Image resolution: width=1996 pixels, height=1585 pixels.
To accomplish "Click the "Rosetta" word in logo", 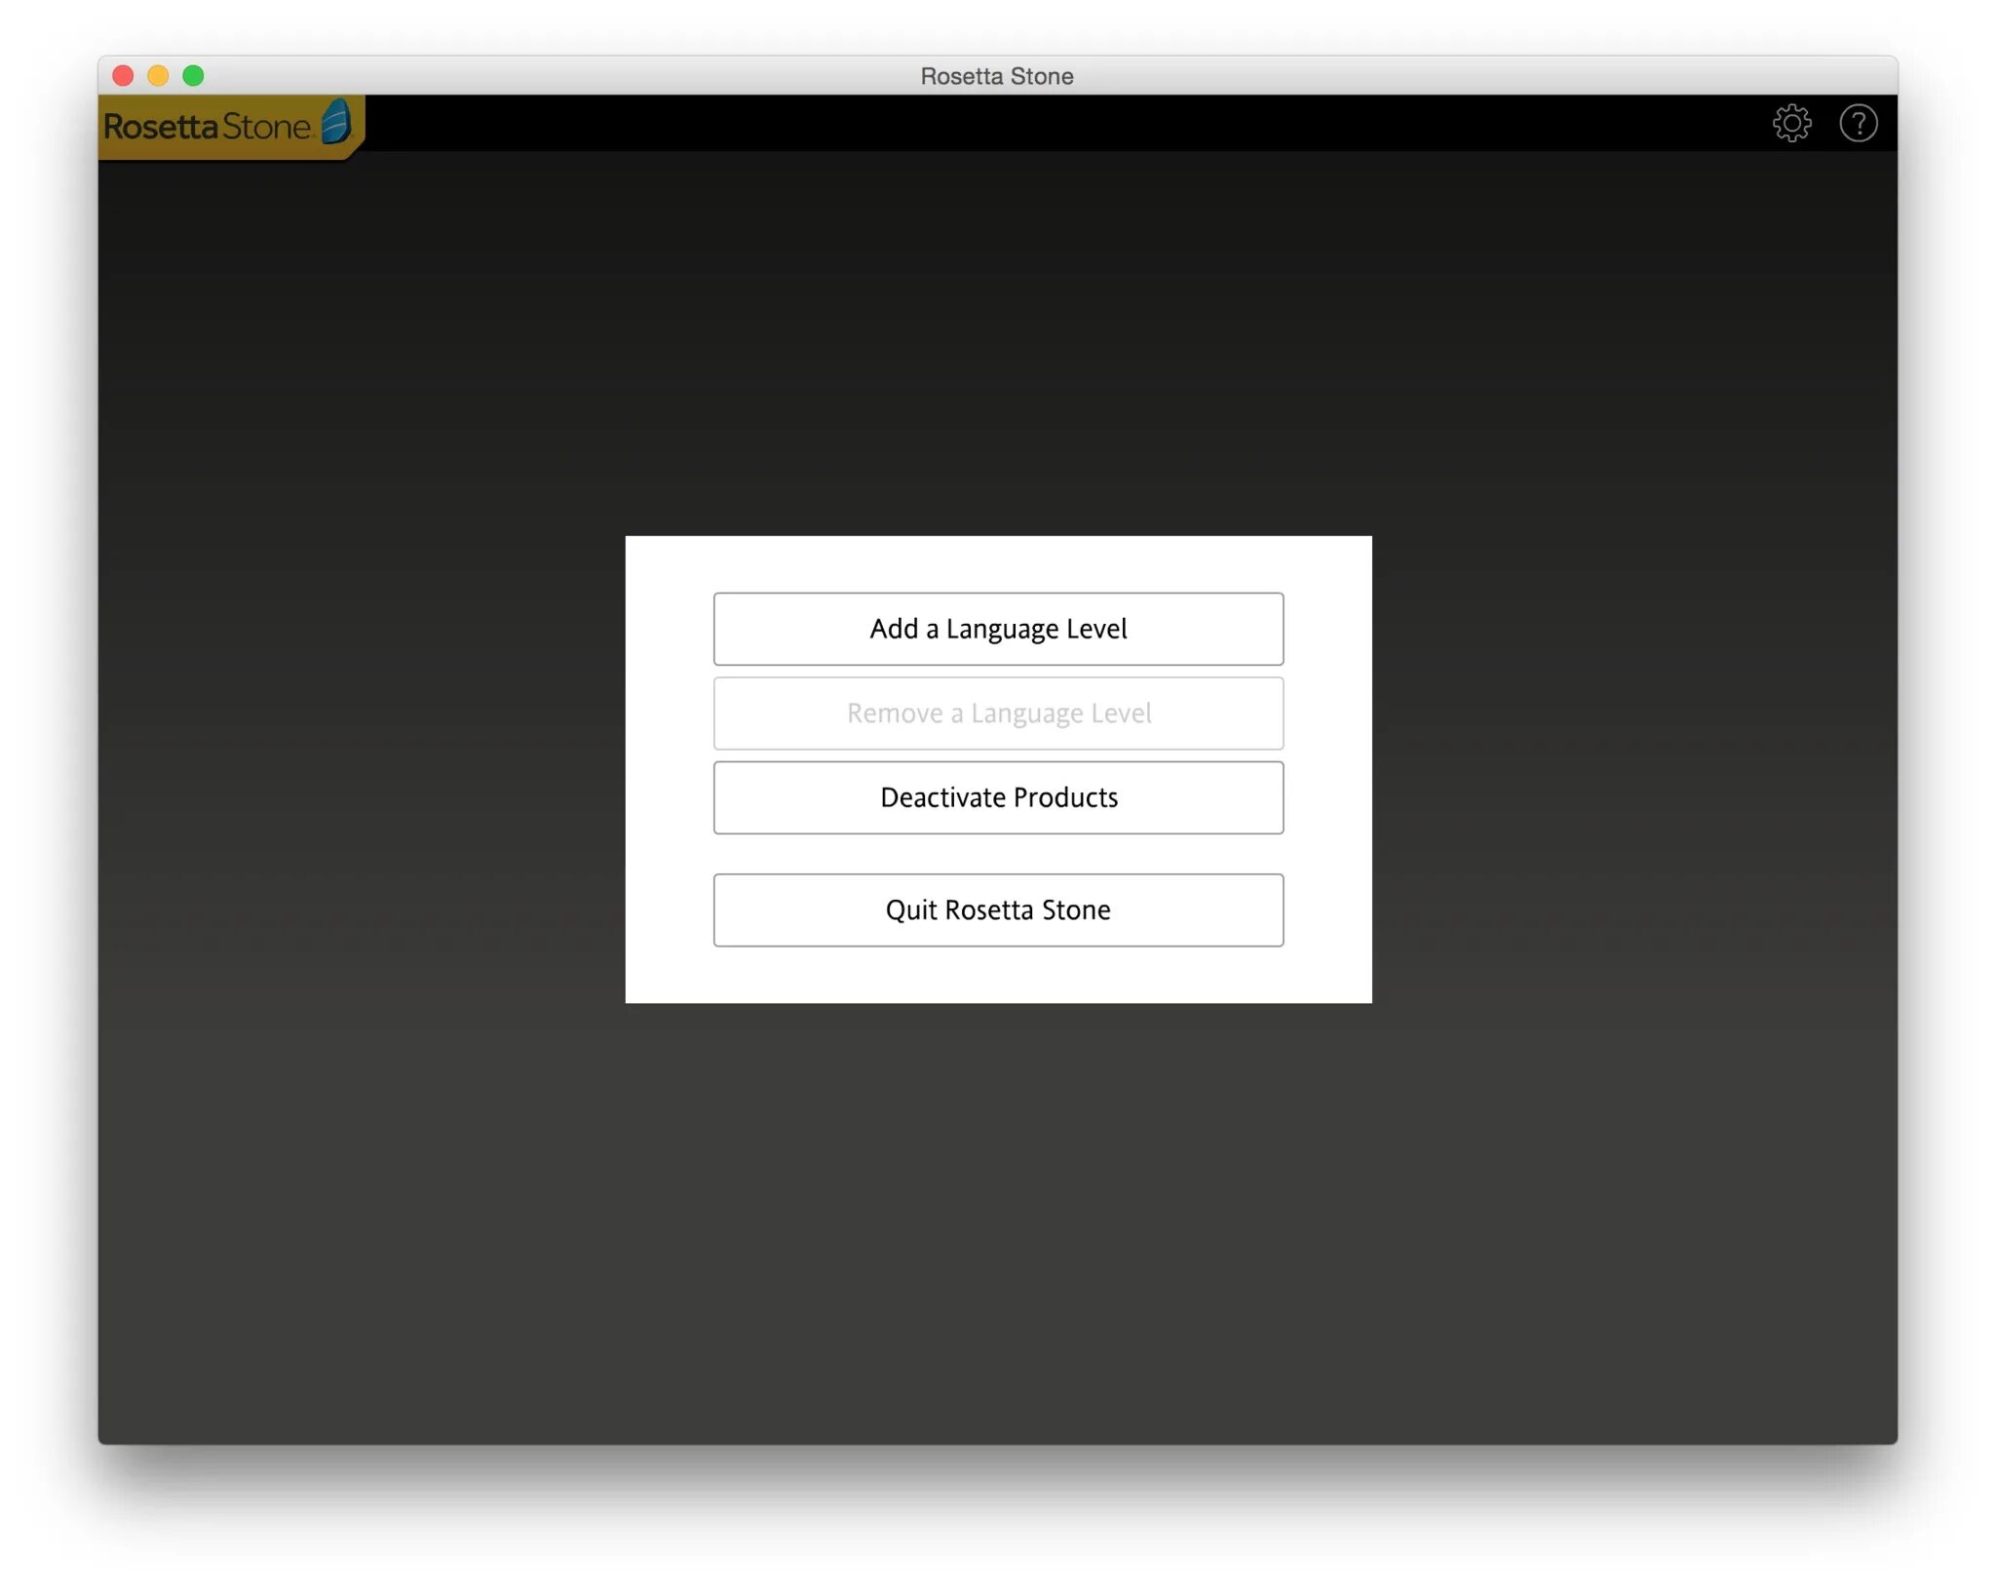I will (x=161, y=127).
